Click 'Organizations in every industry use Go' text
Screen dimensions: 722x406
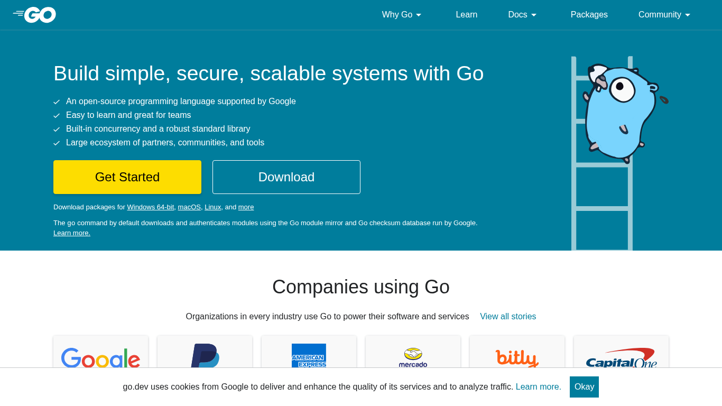[x=327, y=317]
